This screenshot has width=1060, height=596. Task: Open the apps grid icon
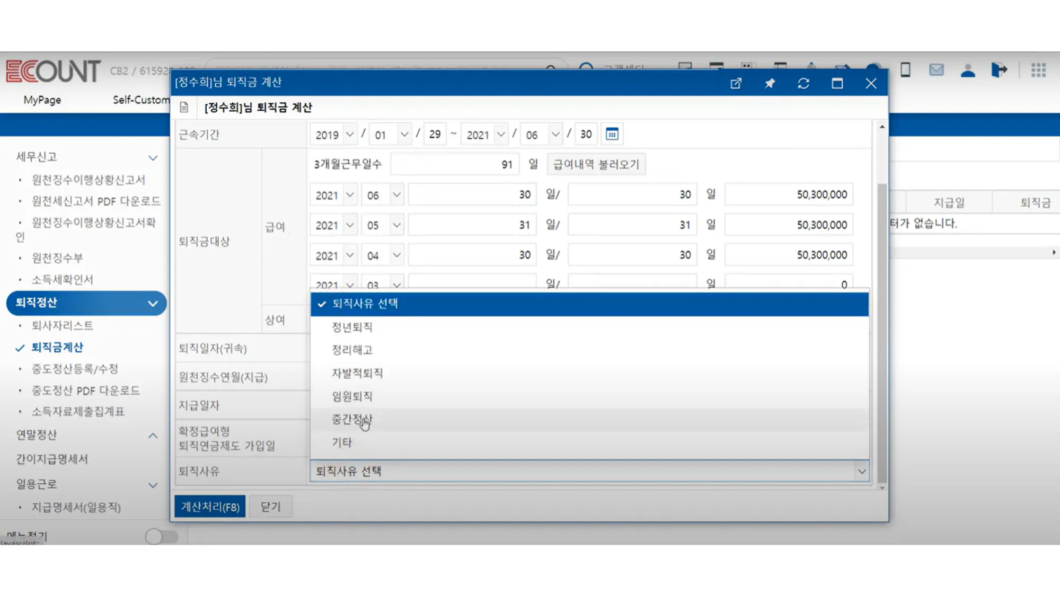click(x=1038, y=70)
